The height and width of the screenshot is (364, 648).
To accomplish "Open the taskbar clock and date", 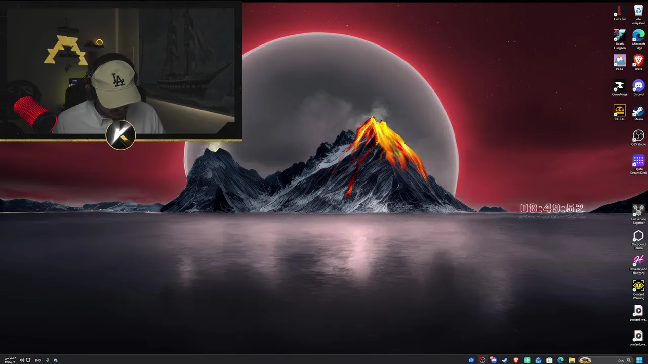I will tap(11, 360).
